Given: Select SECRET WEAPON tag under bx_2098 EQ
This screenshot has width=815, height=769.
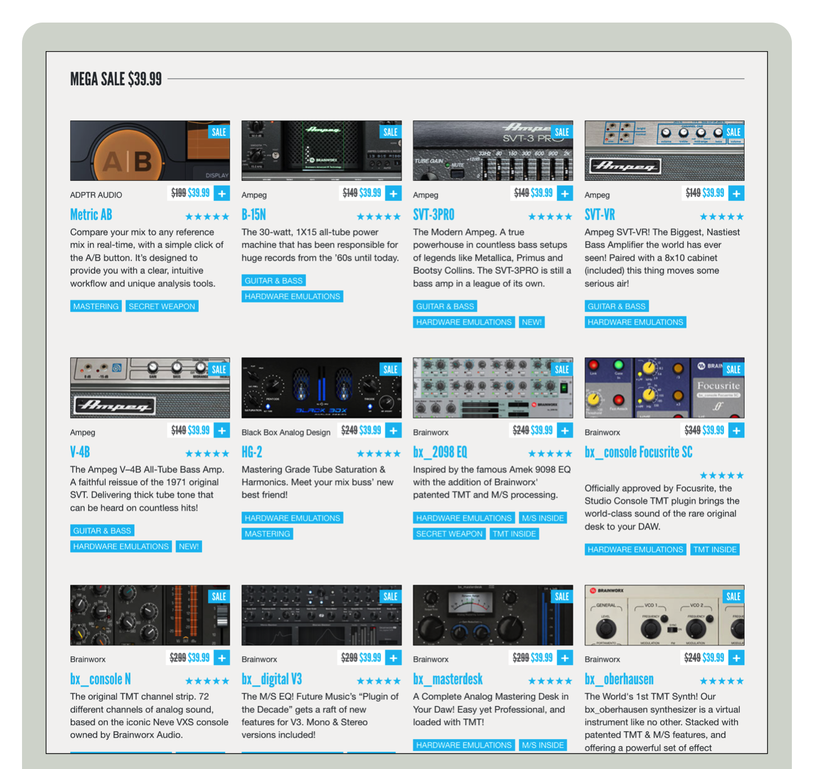Looking at the screenshot, I should click(x=449, y=534).
